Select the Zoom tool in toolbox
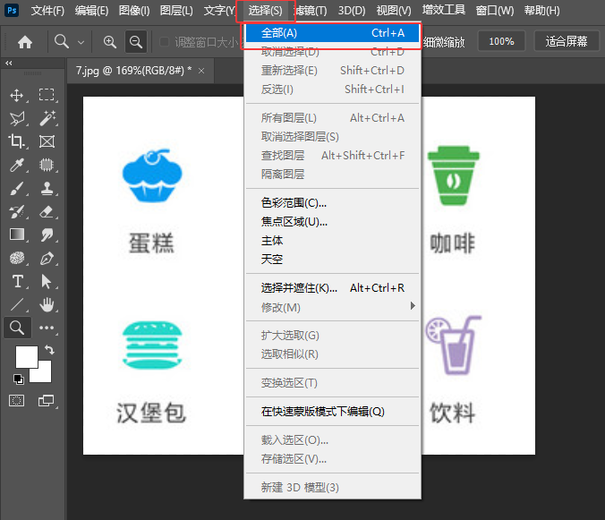The width and height of the screenshot is (605, 520). click(x=17, y=328)
